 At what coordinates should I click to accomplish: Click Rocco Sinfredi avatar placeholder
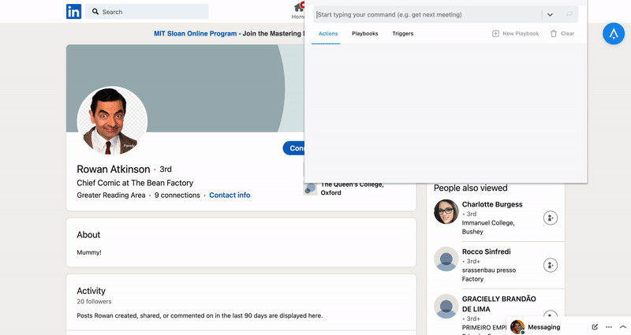[x=446, y=259]
